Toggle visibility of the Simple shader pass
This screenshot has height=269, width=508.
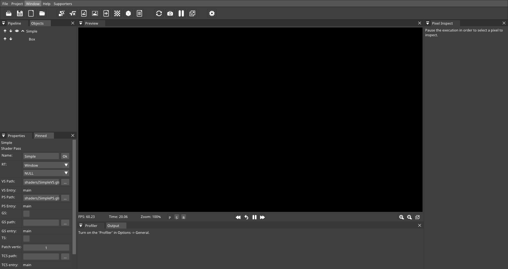(x=17, y=31)
